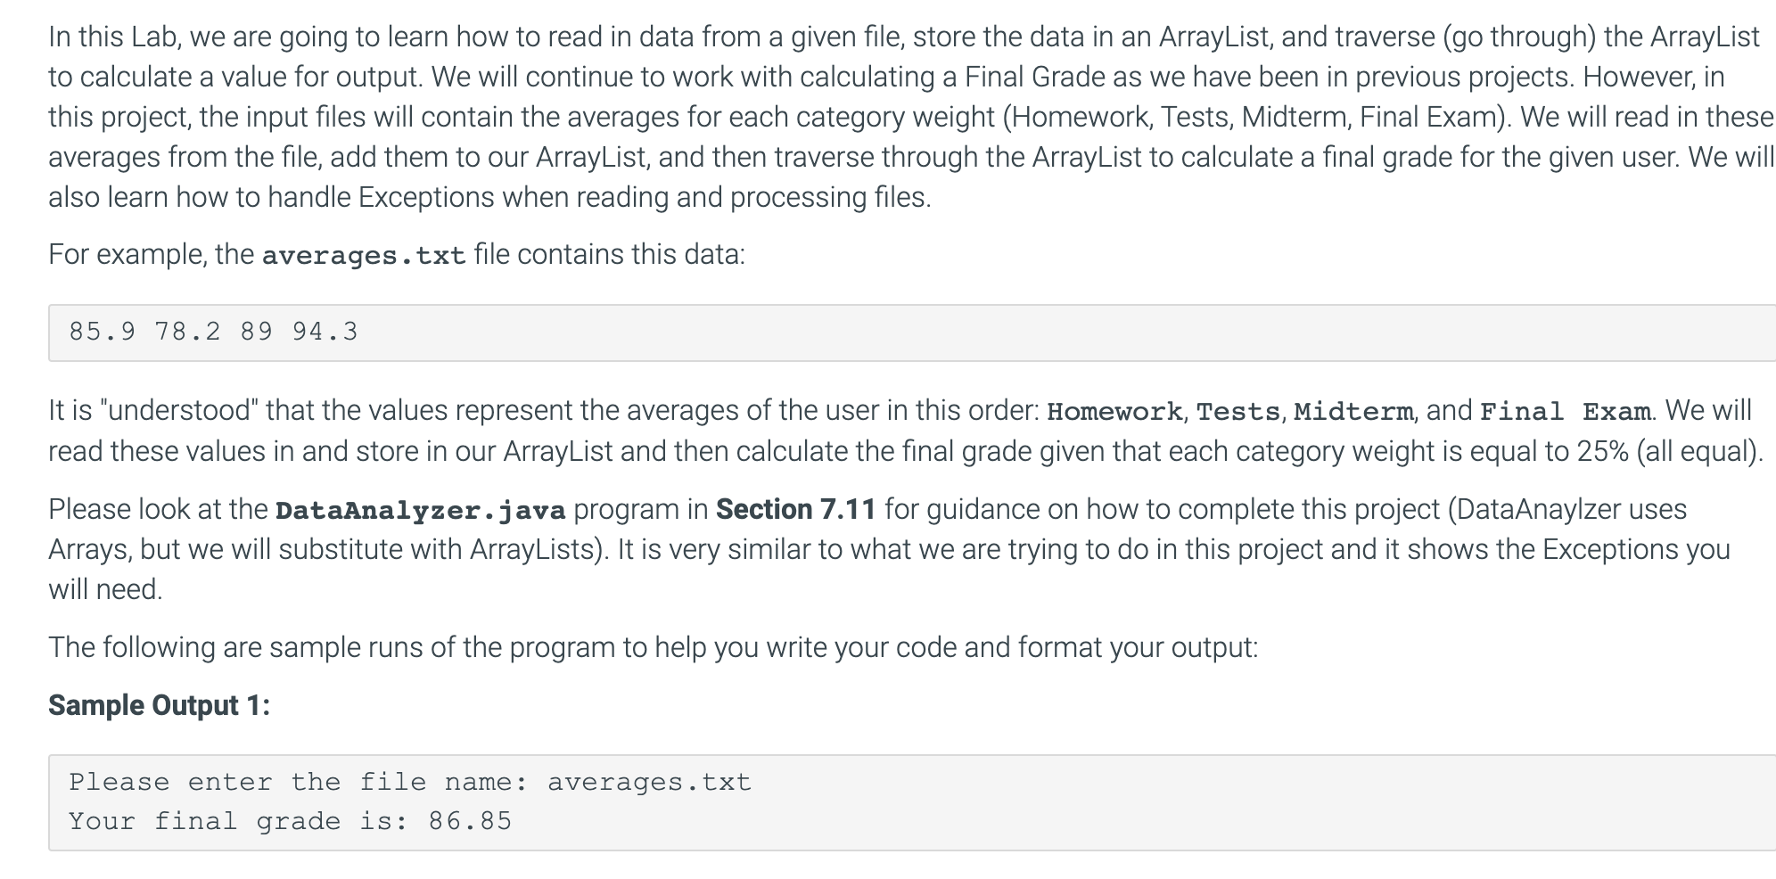This screenshot has width=1776, height=879.
Task: Click the 'Your final grade is: 86.85' line
Action: click(x=291, y=821)
